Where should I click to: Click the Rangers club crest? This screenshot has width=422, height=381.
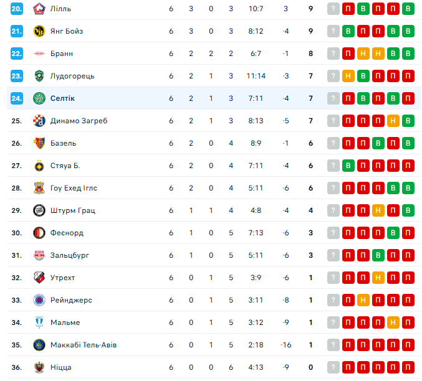tap(39, 300)
